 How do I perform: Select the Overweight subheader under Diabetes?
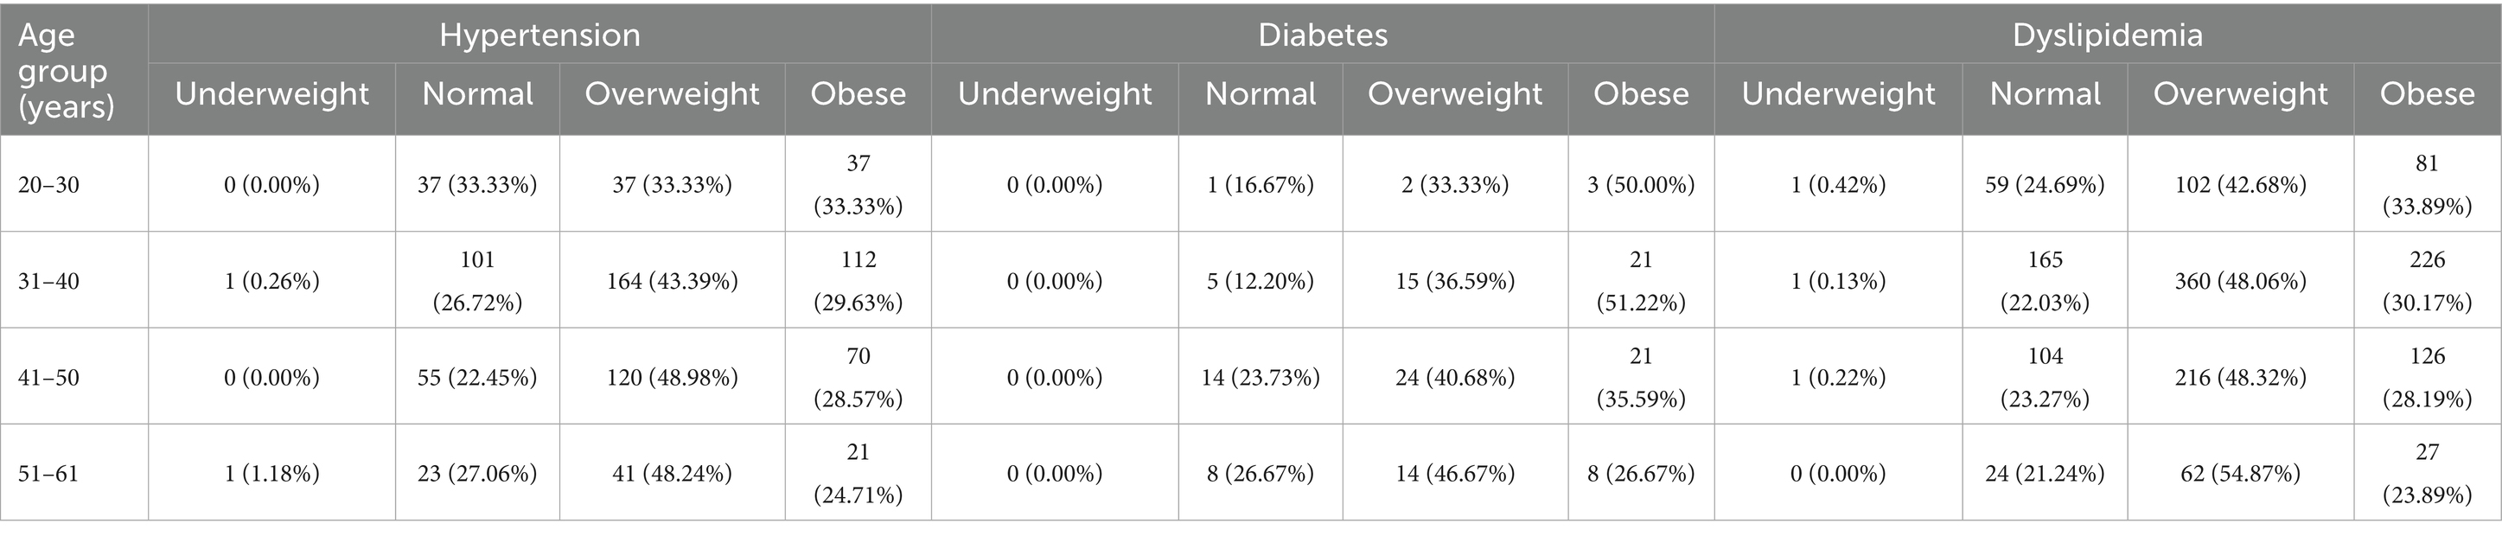[x=1454, y=93]
